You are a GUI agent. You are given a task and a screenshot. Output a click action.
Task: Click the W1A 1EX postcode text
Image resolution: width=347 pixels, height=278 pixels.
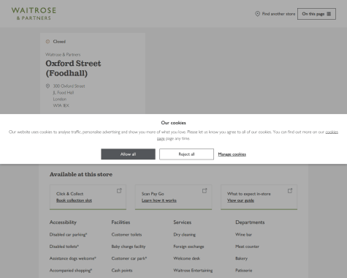[x=61, y=105]
